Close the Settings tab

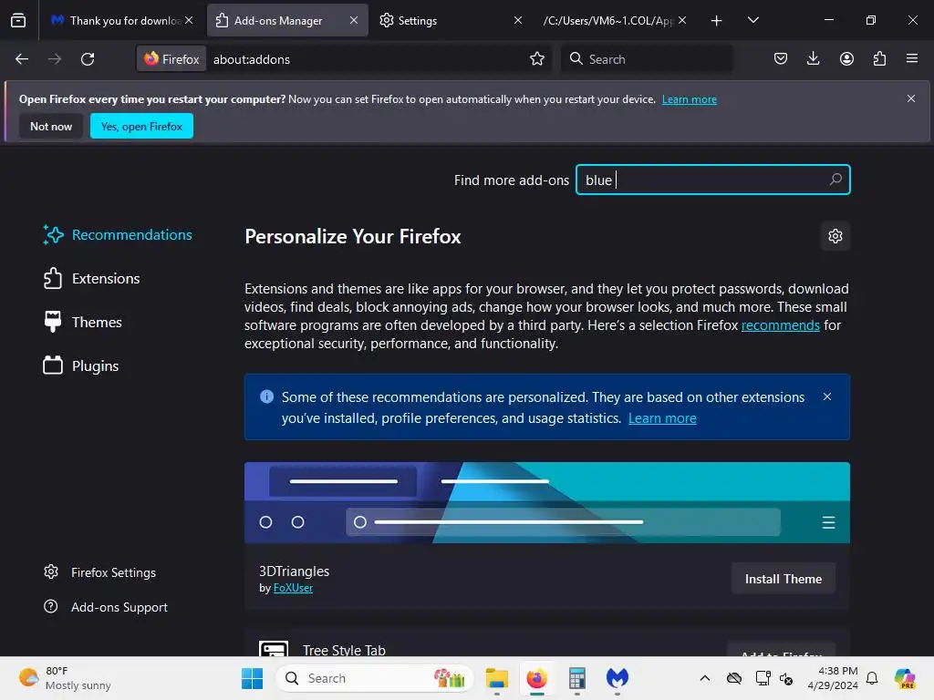(x=518, y=20)
